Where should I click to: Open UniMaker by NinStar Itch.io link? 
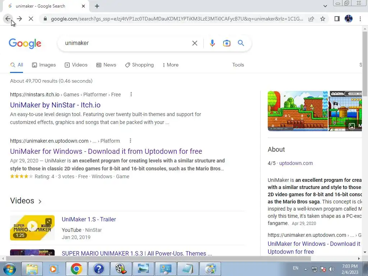tap(55, 105)
